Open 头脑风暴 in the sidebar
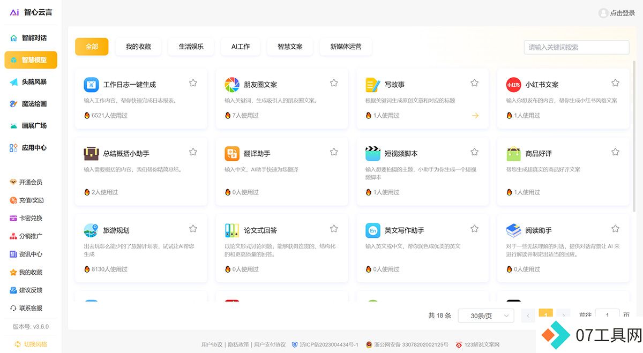Viewport: 643px width, 353px height. coord(31,82)
